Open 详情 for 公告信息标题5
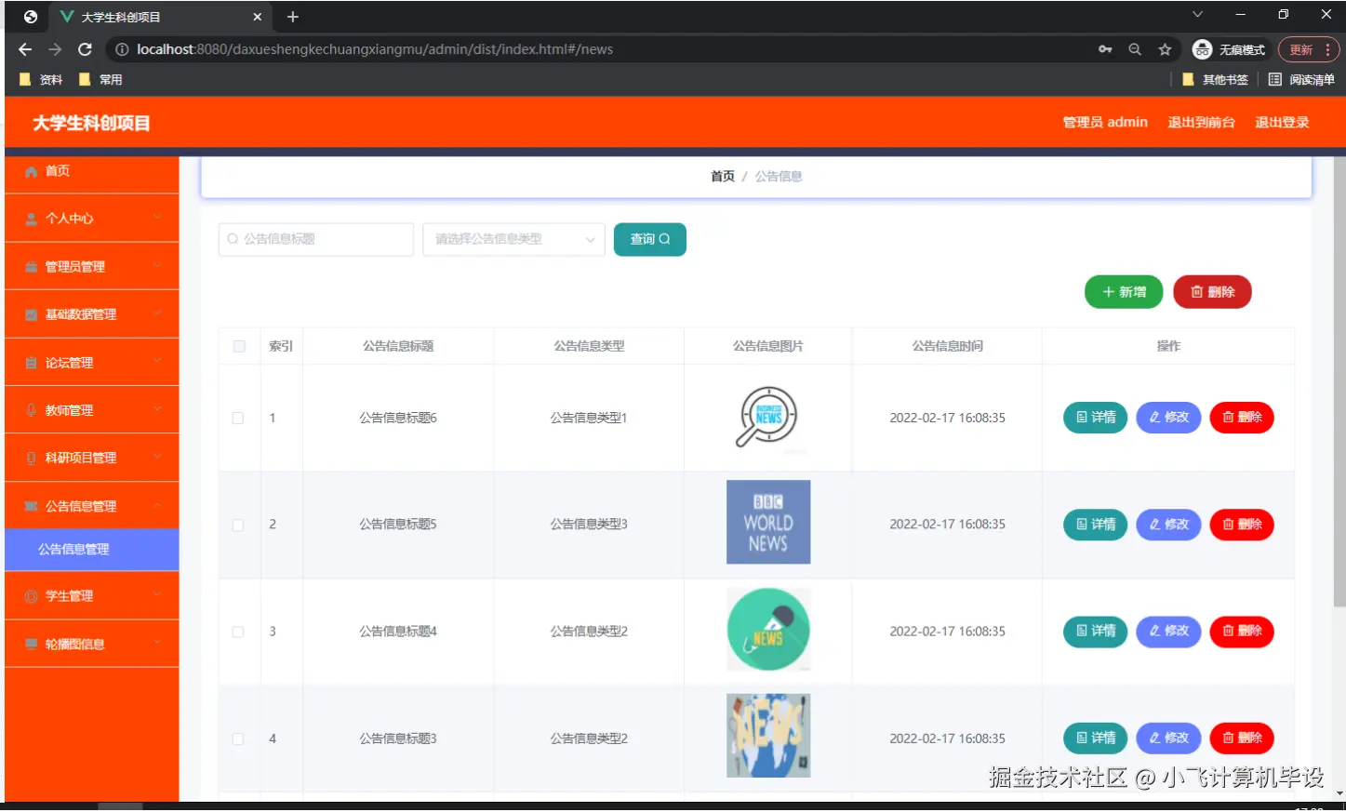 click(x=1096, y=525)
